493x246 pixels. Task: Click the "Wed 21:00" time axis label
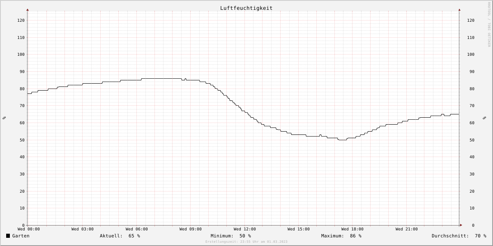[407, 229]
